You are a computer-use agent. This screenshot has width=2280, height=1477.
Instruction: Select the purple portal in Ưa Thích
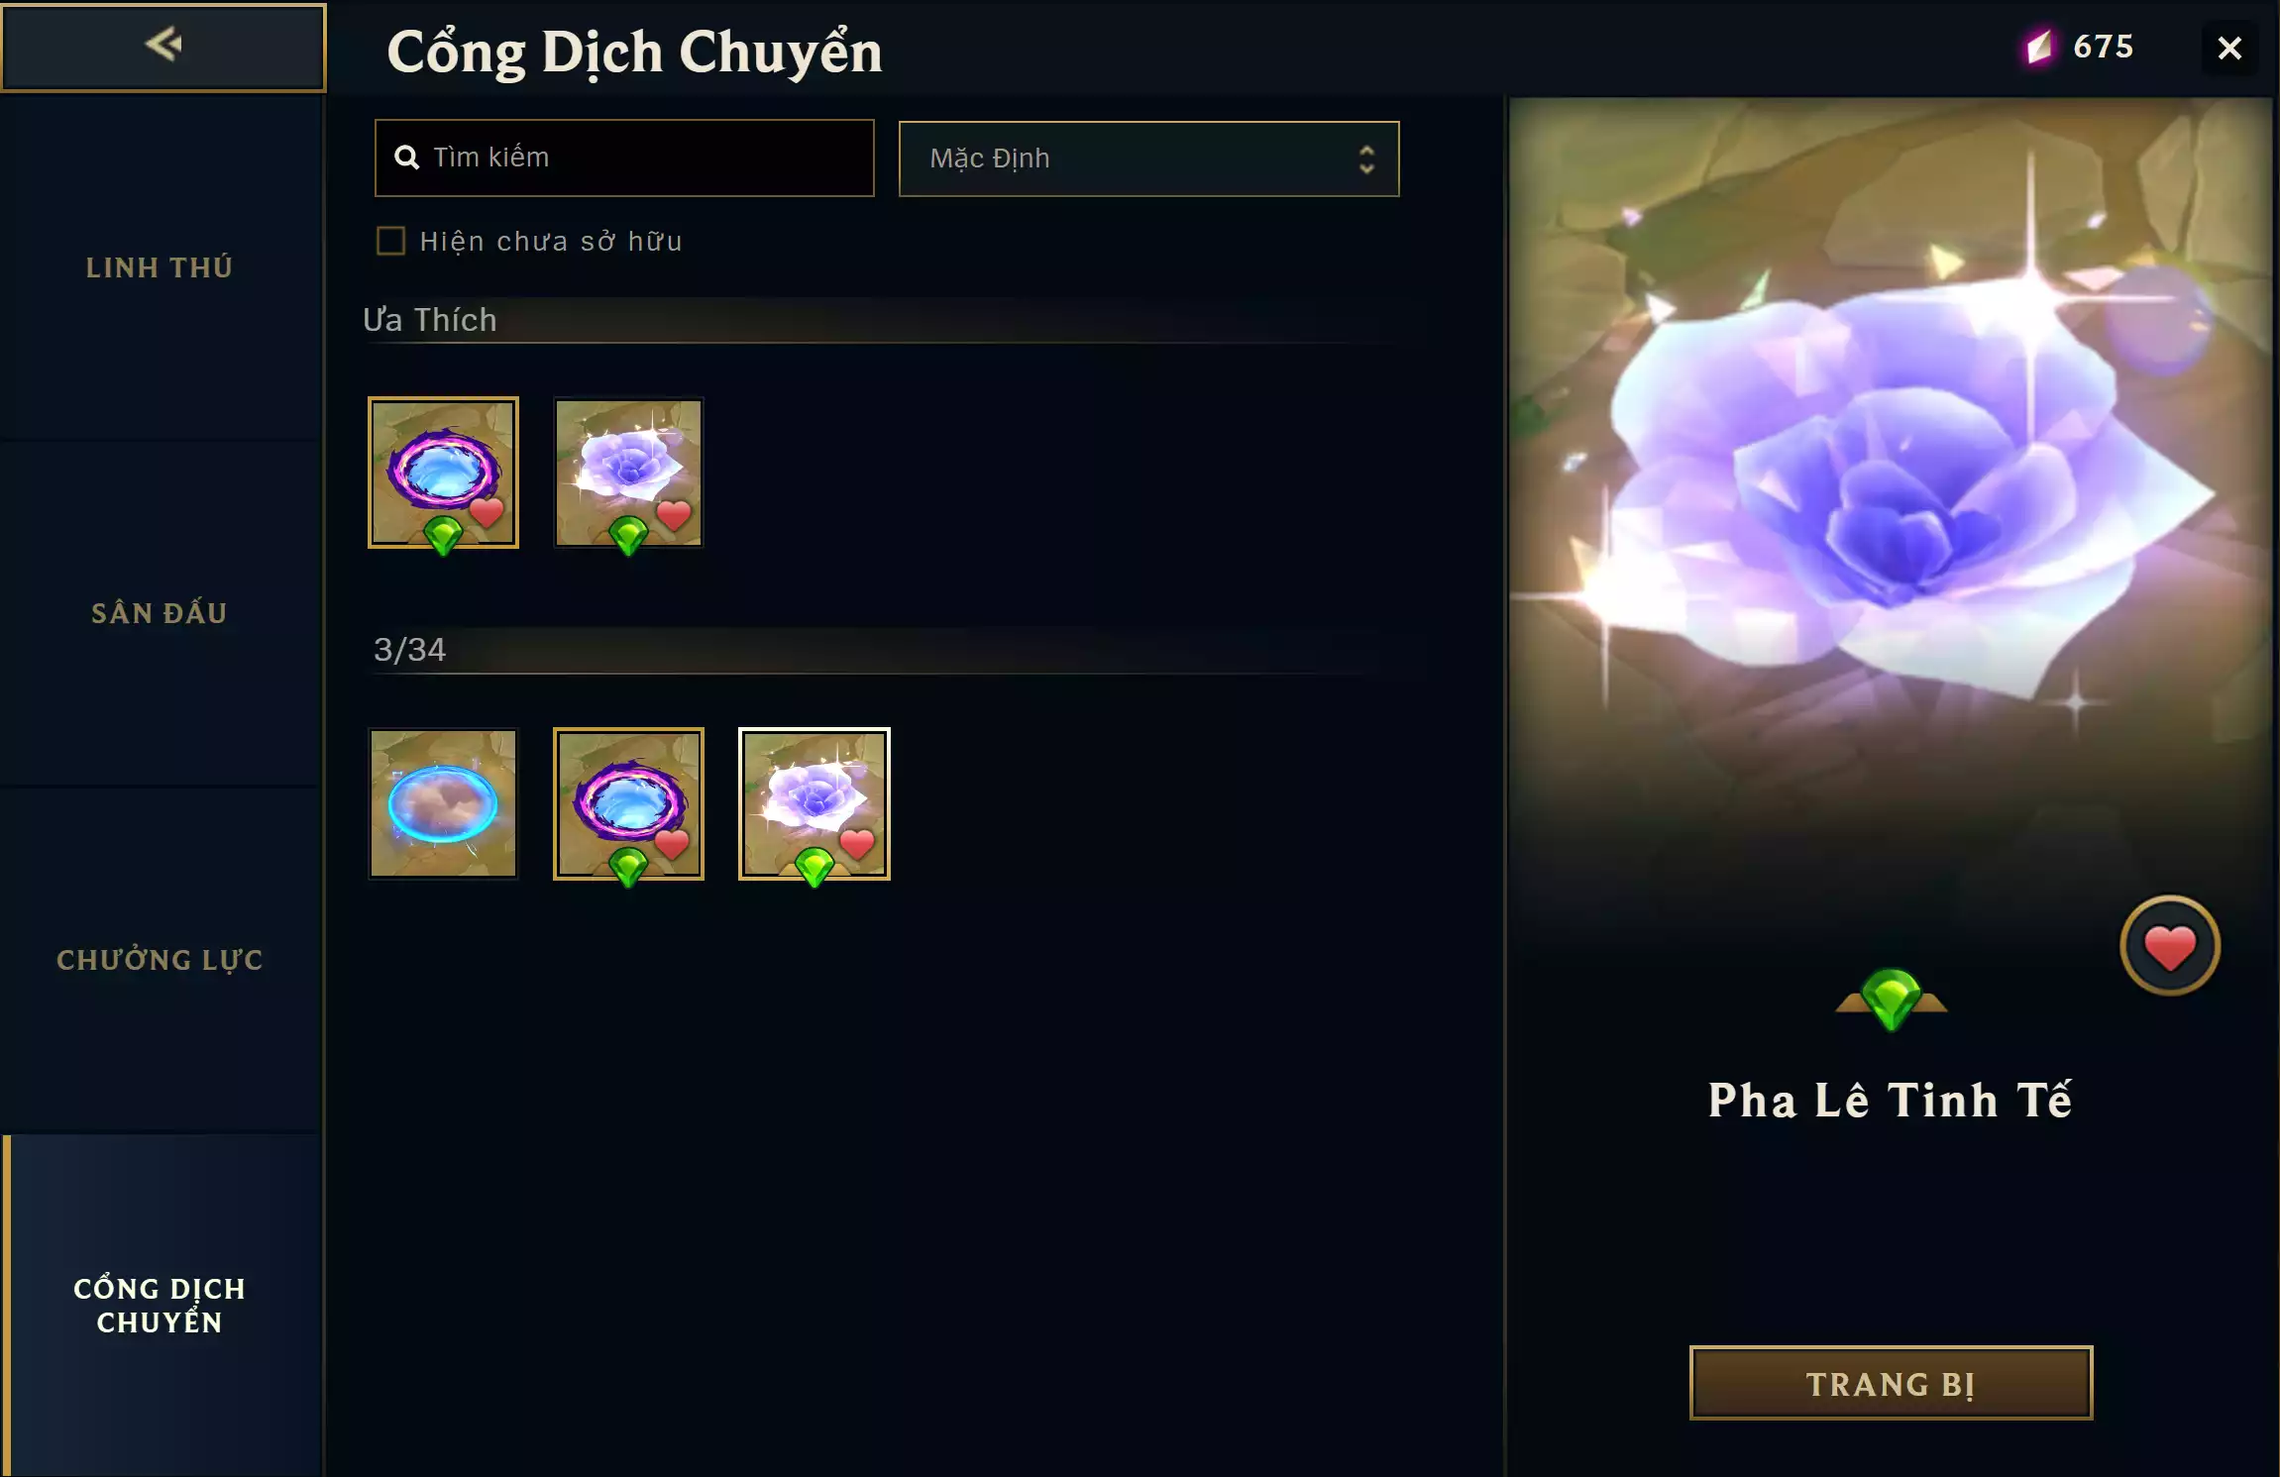[443, 473]
